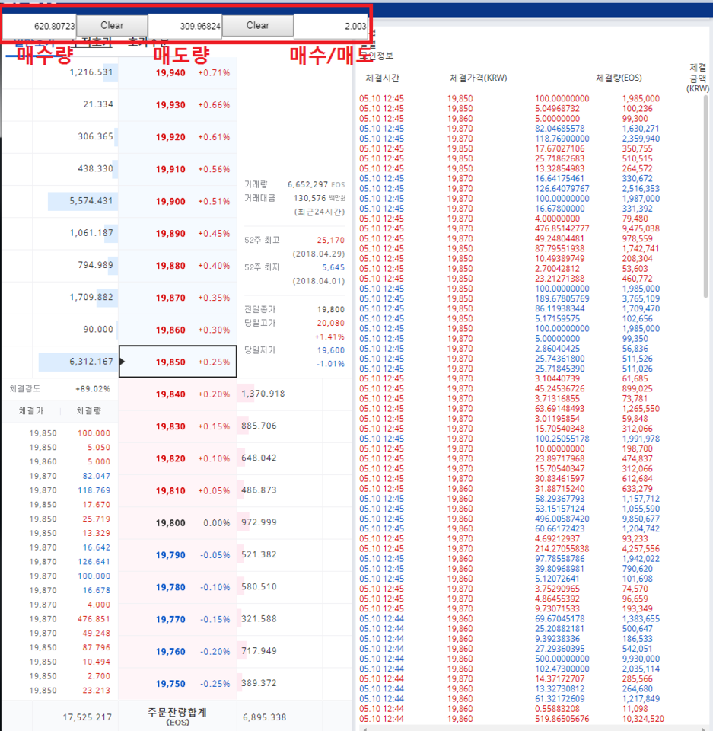
Task: Select bid price 19,800 (0.00%)
Action: click(x=178, y=523)
